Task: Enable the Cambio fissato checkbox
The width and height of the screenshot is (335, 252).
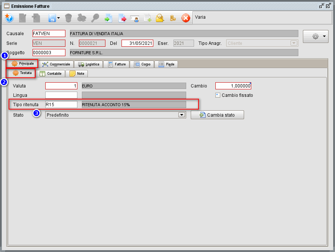Action: pos(218,95)
